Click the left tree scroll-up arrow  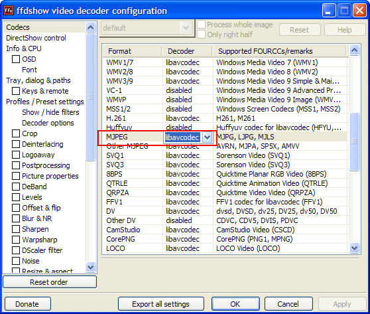pyautogui.click(x=90, y=28)
